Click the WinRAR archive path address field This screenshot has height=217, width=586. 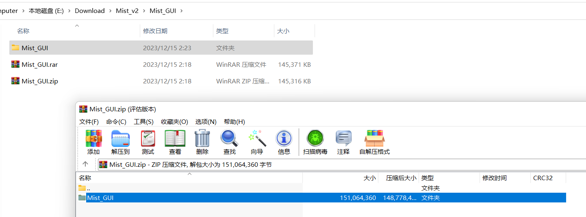(341, 164)
